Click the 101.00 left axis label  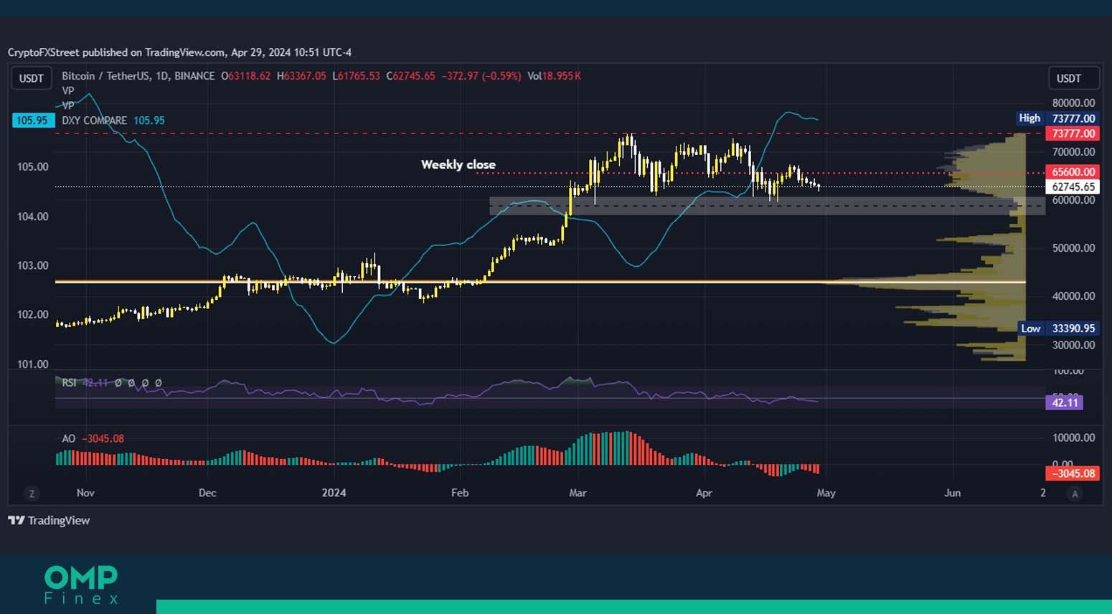[33, 364]
